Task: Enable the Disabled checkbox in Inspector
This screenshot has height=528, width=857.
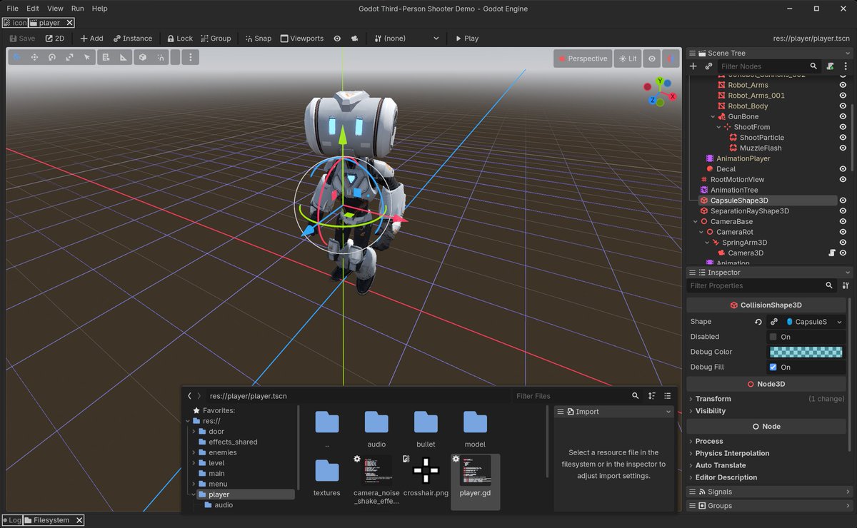Action: [x=773, y=337]
